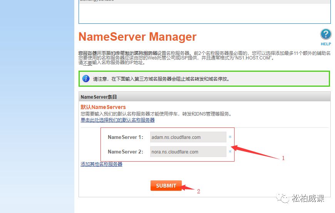Click the NameServer 1 label

tap(125, 137)
